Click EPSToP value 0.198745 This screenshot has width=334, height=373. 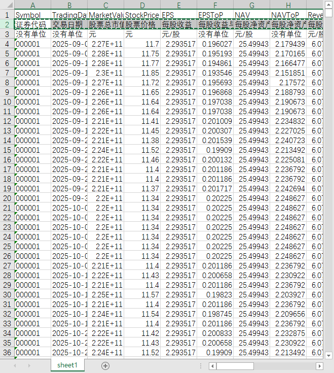(x=215, y=314)
